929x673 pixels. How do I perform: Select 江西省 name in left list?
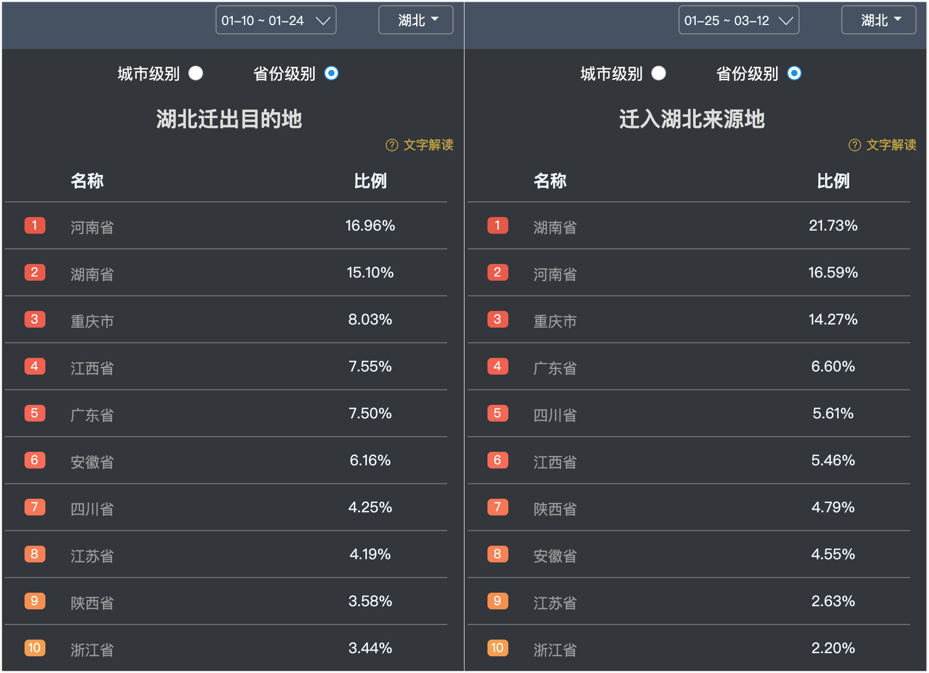(x=92, y=368)
